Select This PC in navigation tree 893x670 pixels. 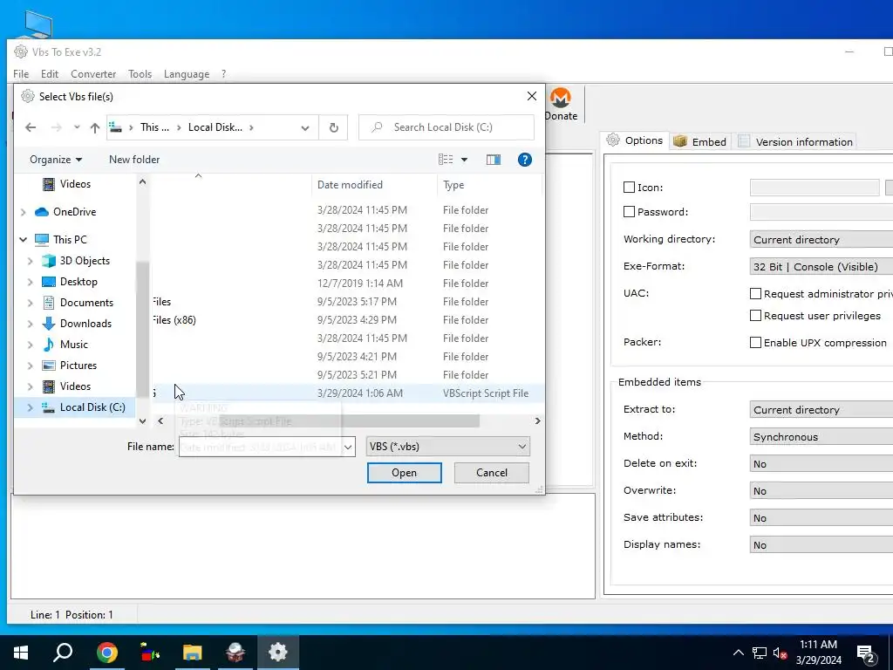tap(70, 240)
